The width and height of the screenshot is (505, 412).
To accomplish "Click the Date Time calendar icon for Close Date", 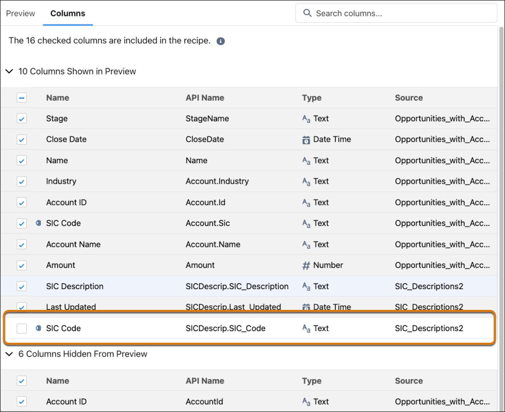I will [306, 139].
